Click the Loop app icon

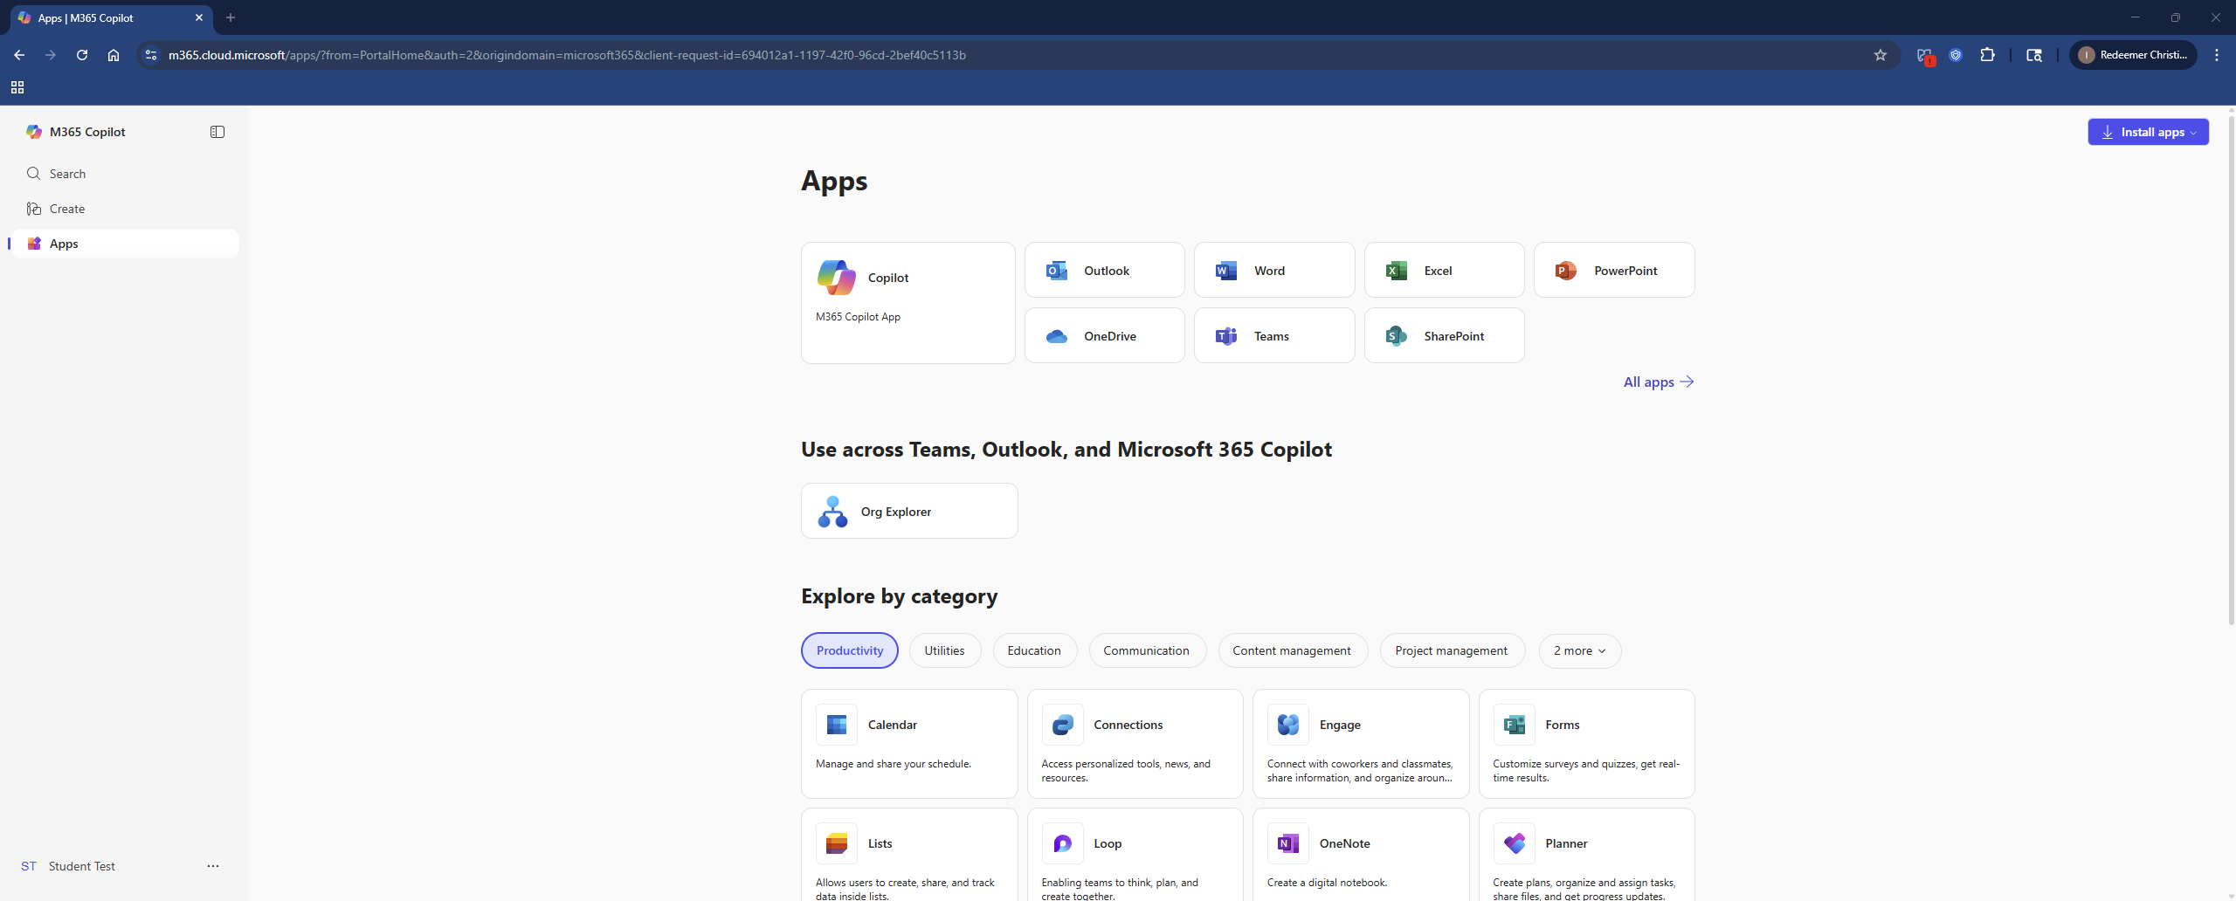pyautogui.click(x=1063, y=843)
